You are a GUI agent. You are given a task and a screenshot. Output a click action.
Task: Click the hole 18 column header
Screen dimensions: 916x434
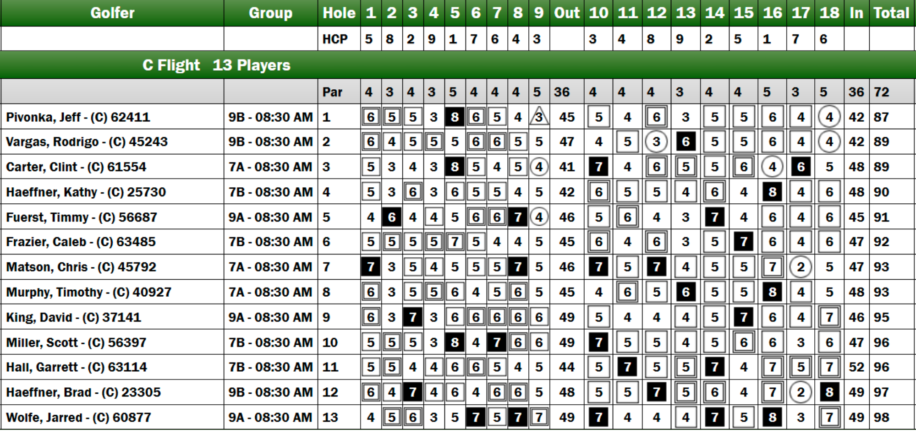(x=829, y=13)
